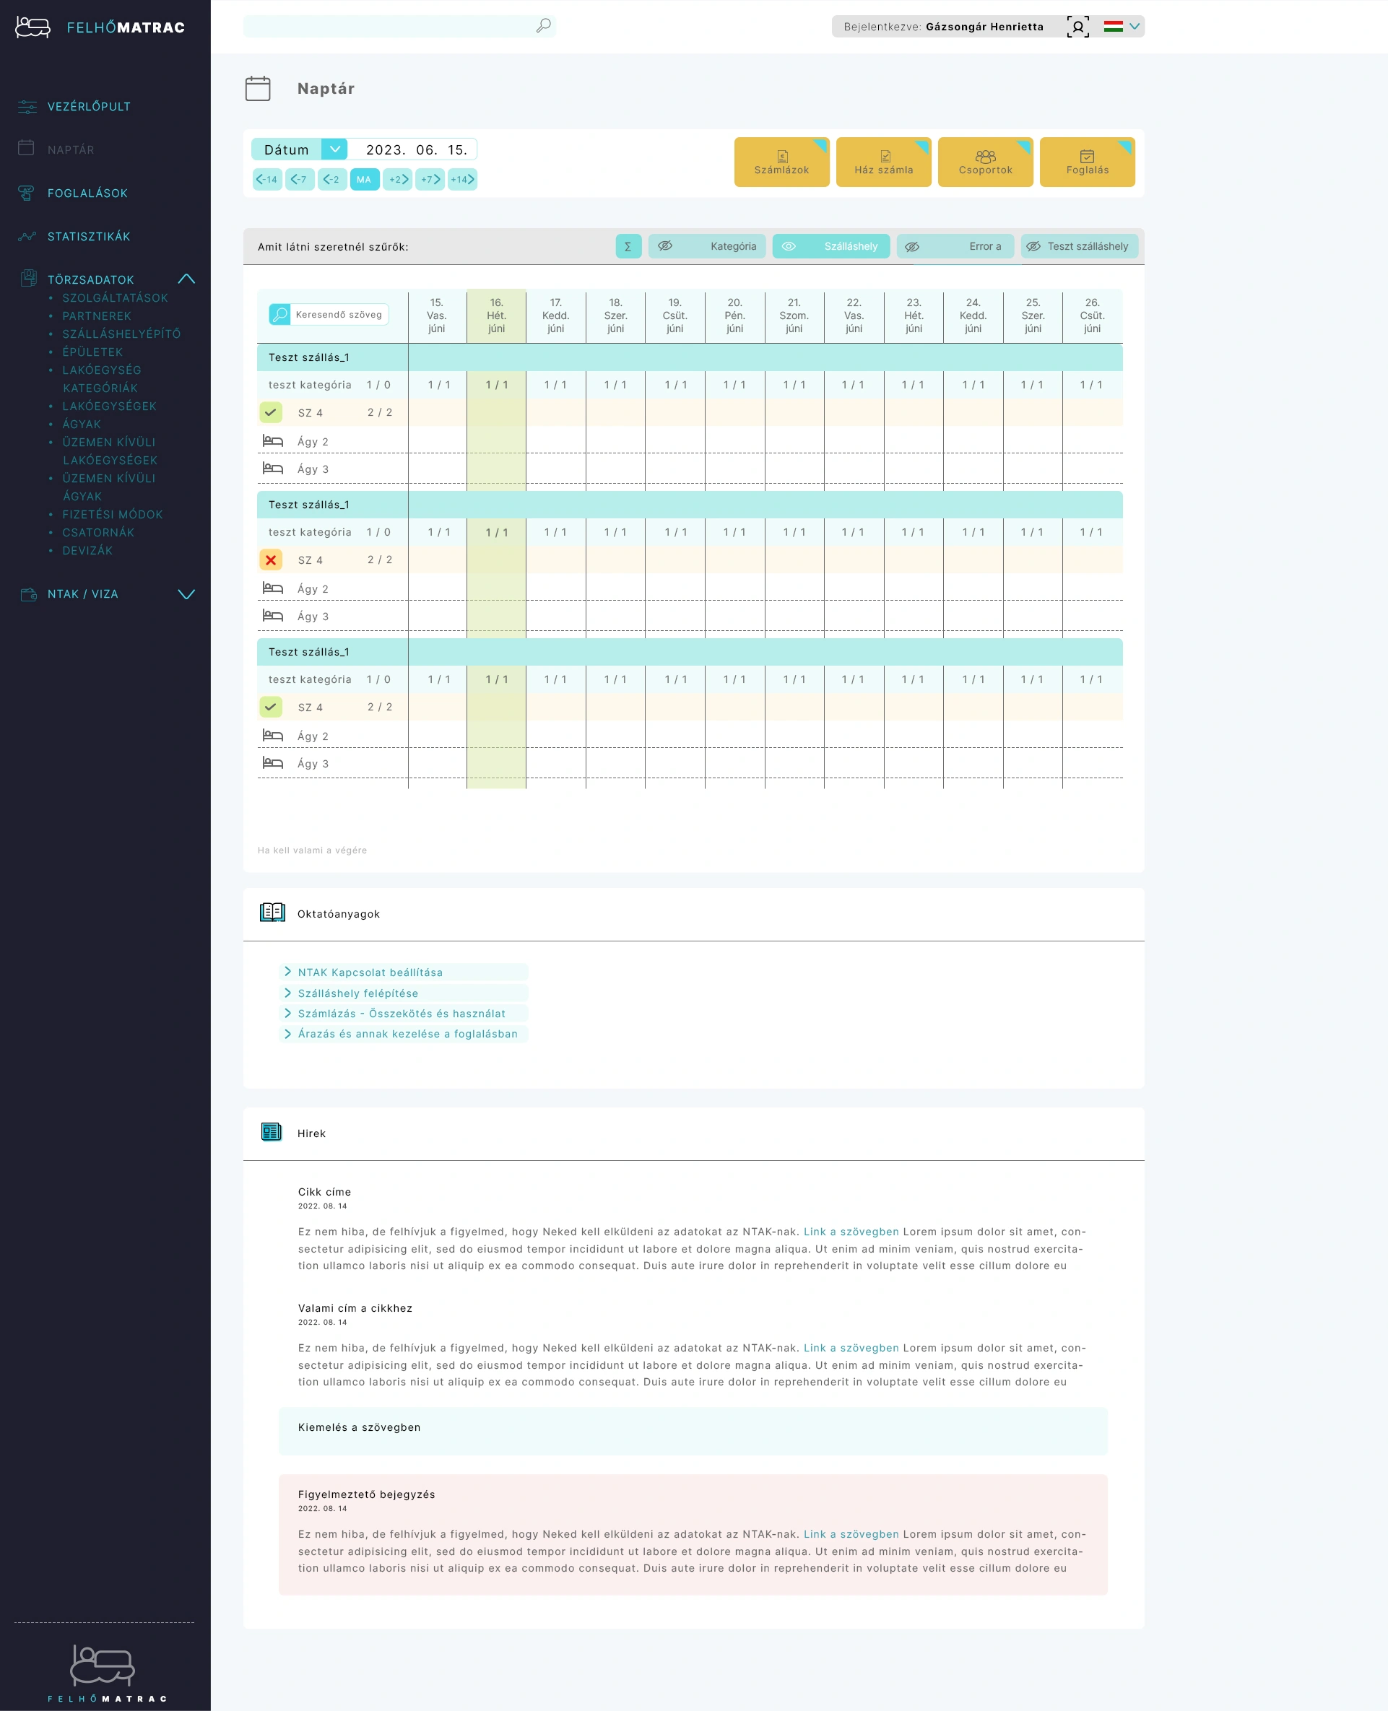The width and height of the screenshot is (1388, 1711).
Task: Step forward seven days with +7 button
Action: coord(430,179)
